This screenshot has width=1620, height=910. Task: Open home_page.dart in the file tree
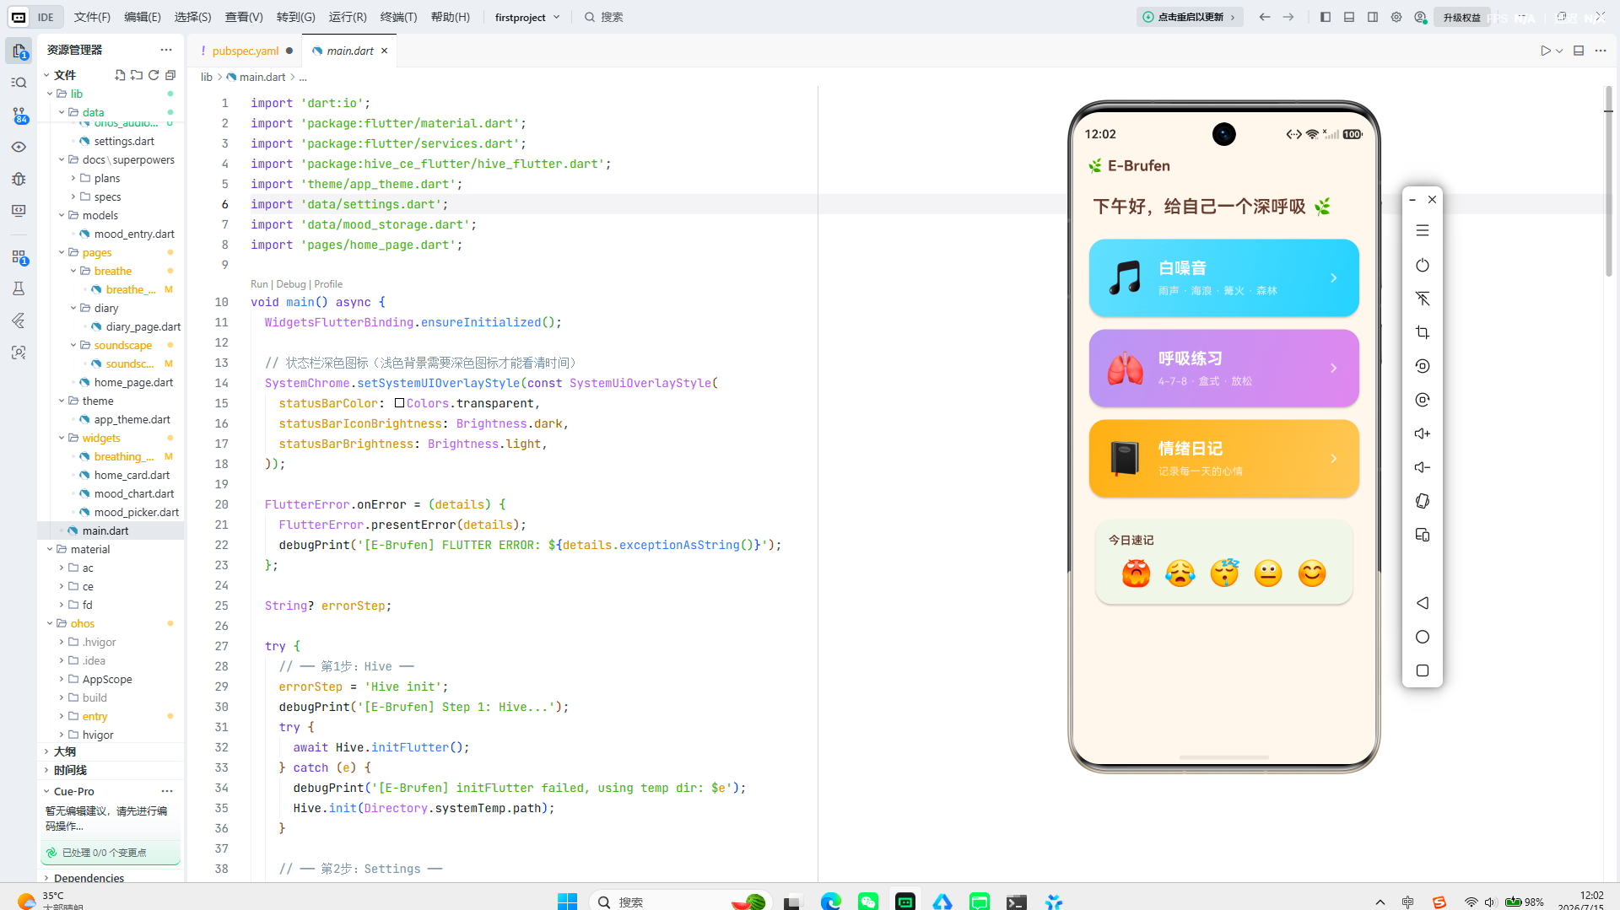(133, 382)
